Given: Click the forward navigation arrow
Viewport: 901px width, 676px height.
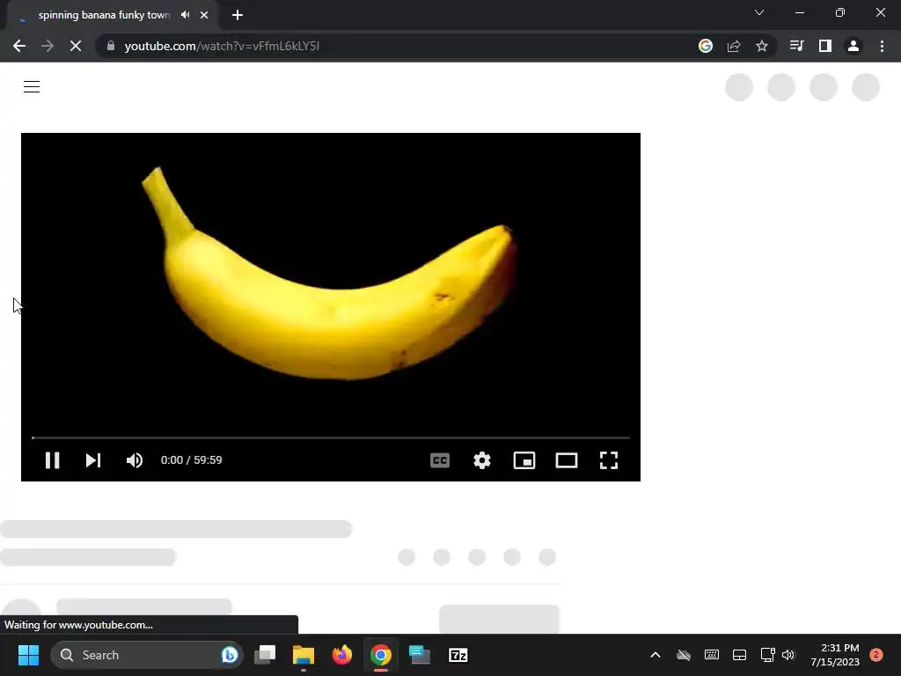Looking at the screenshot, I should (48, 46).
